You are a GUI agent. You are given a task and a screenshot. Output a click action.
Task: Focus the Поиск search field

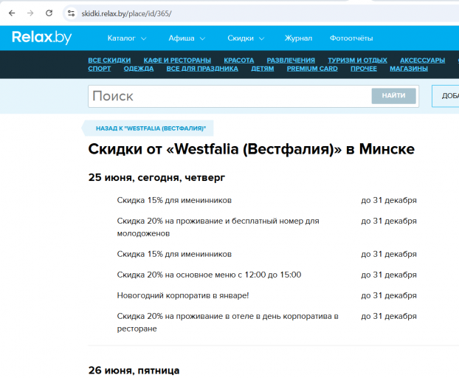click(x=229, y=96)
